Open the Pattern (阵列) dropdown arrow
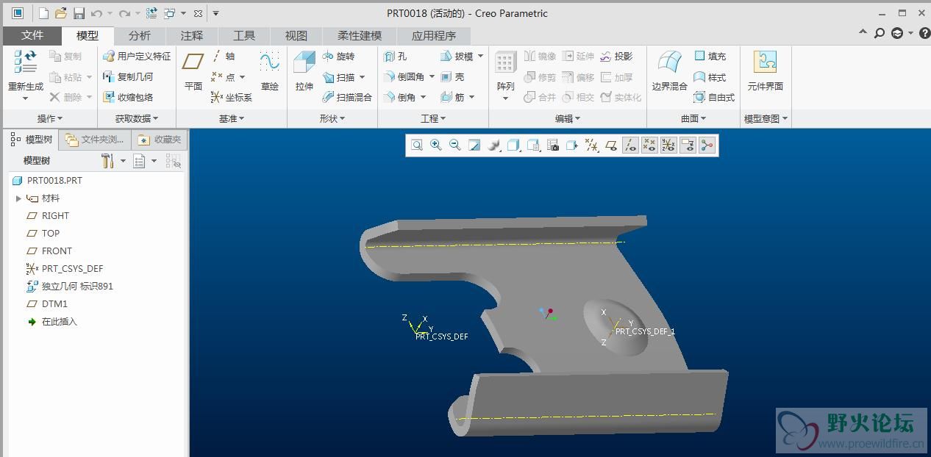The width and height of the screenshot is (931, 457). (x=505, y=98)
